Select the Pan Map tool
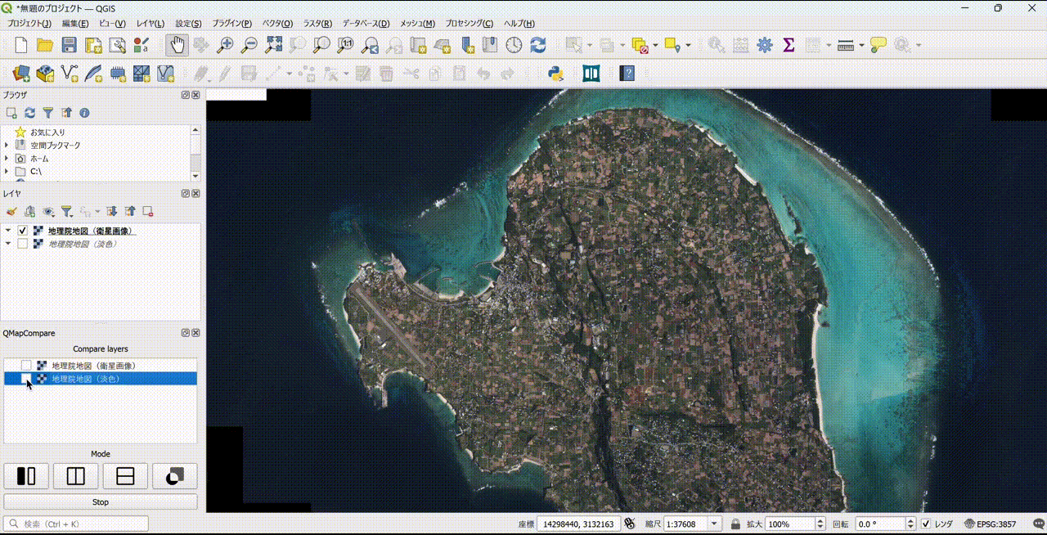 click(176, 45)
